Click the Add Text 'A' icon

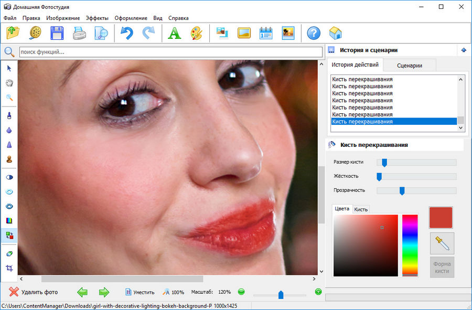(x=174, y=34)
